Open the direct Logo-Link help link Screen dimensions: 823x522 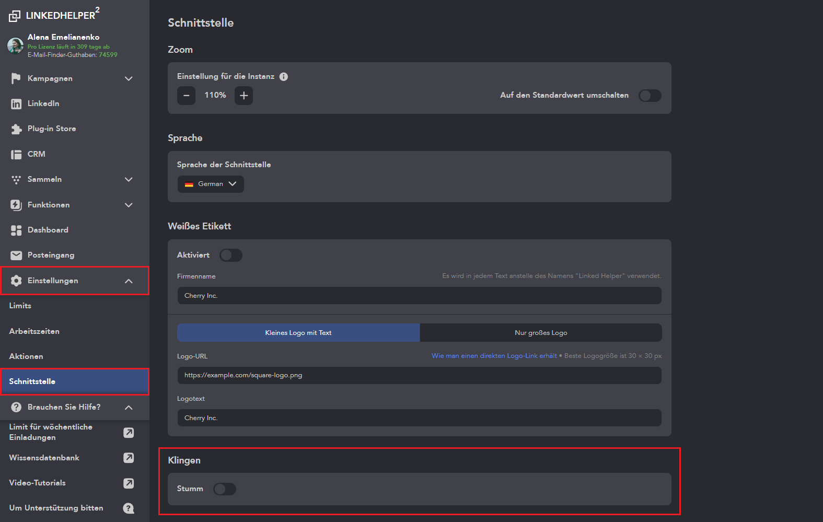494,356
